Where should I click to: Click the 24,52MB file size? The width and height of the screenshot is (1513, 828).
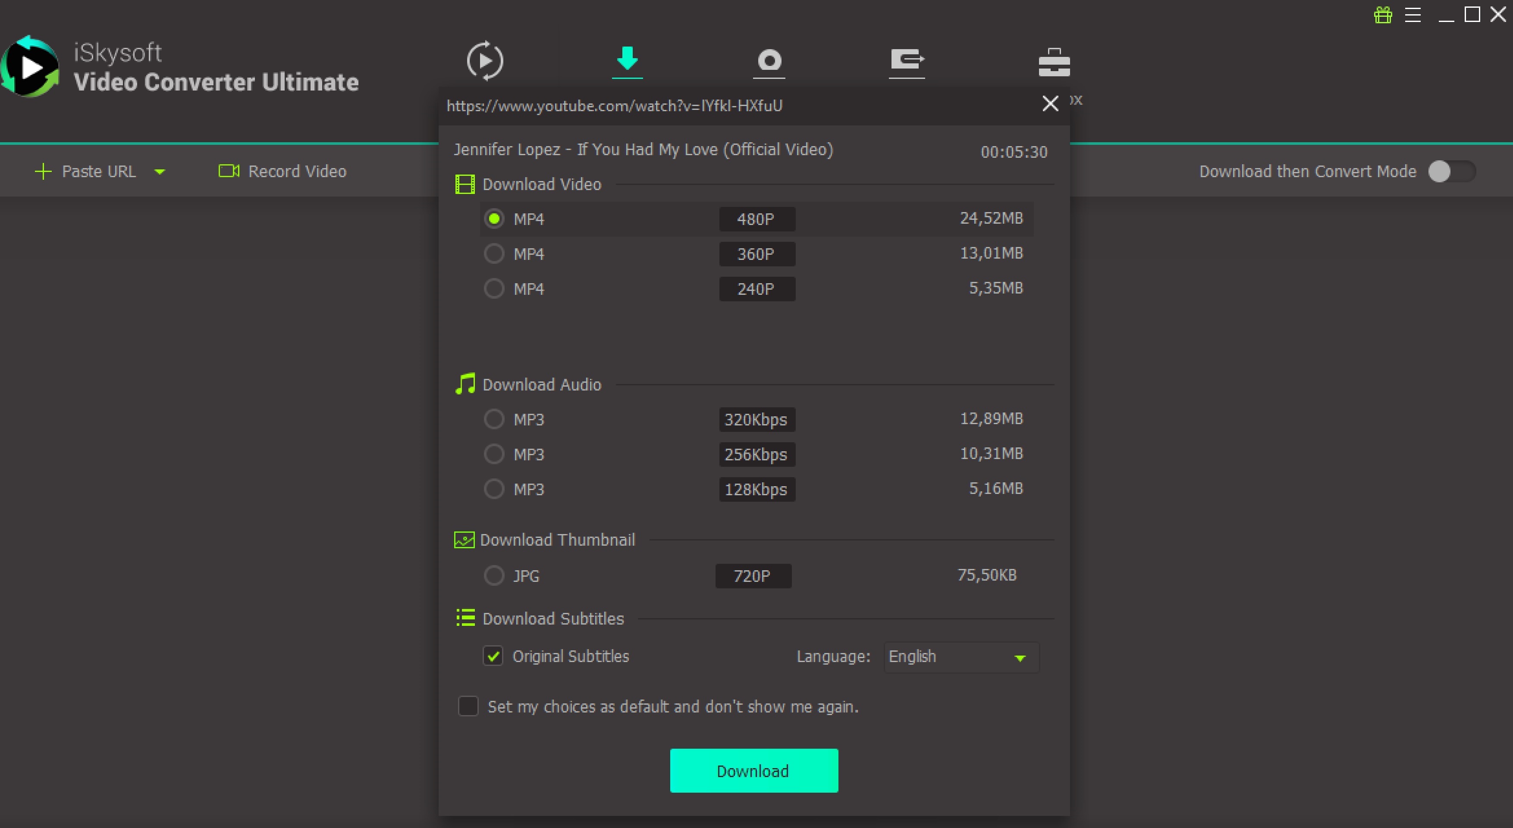(x=992, y=218)
